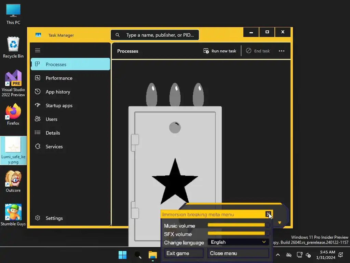Click the yellow down arrow beside meta menu
Viewport: 350px width, 263px height.
(280, 223)
